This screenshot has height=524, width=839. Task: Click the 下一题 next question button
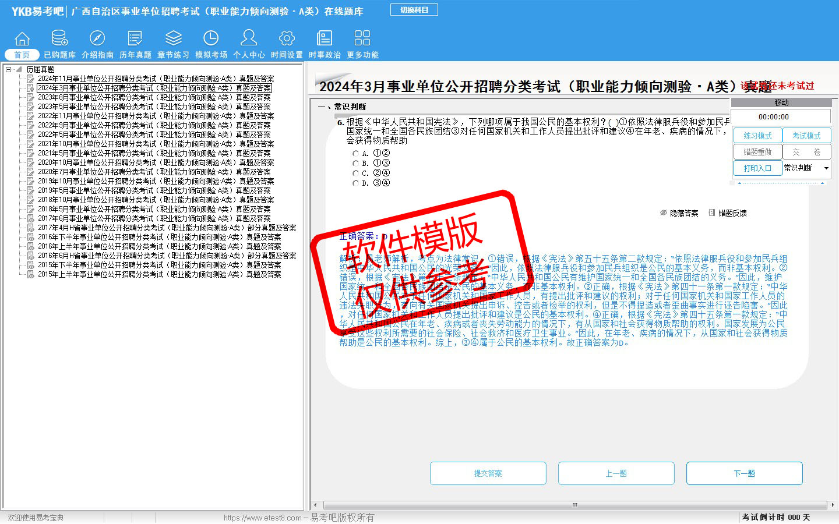744,473
